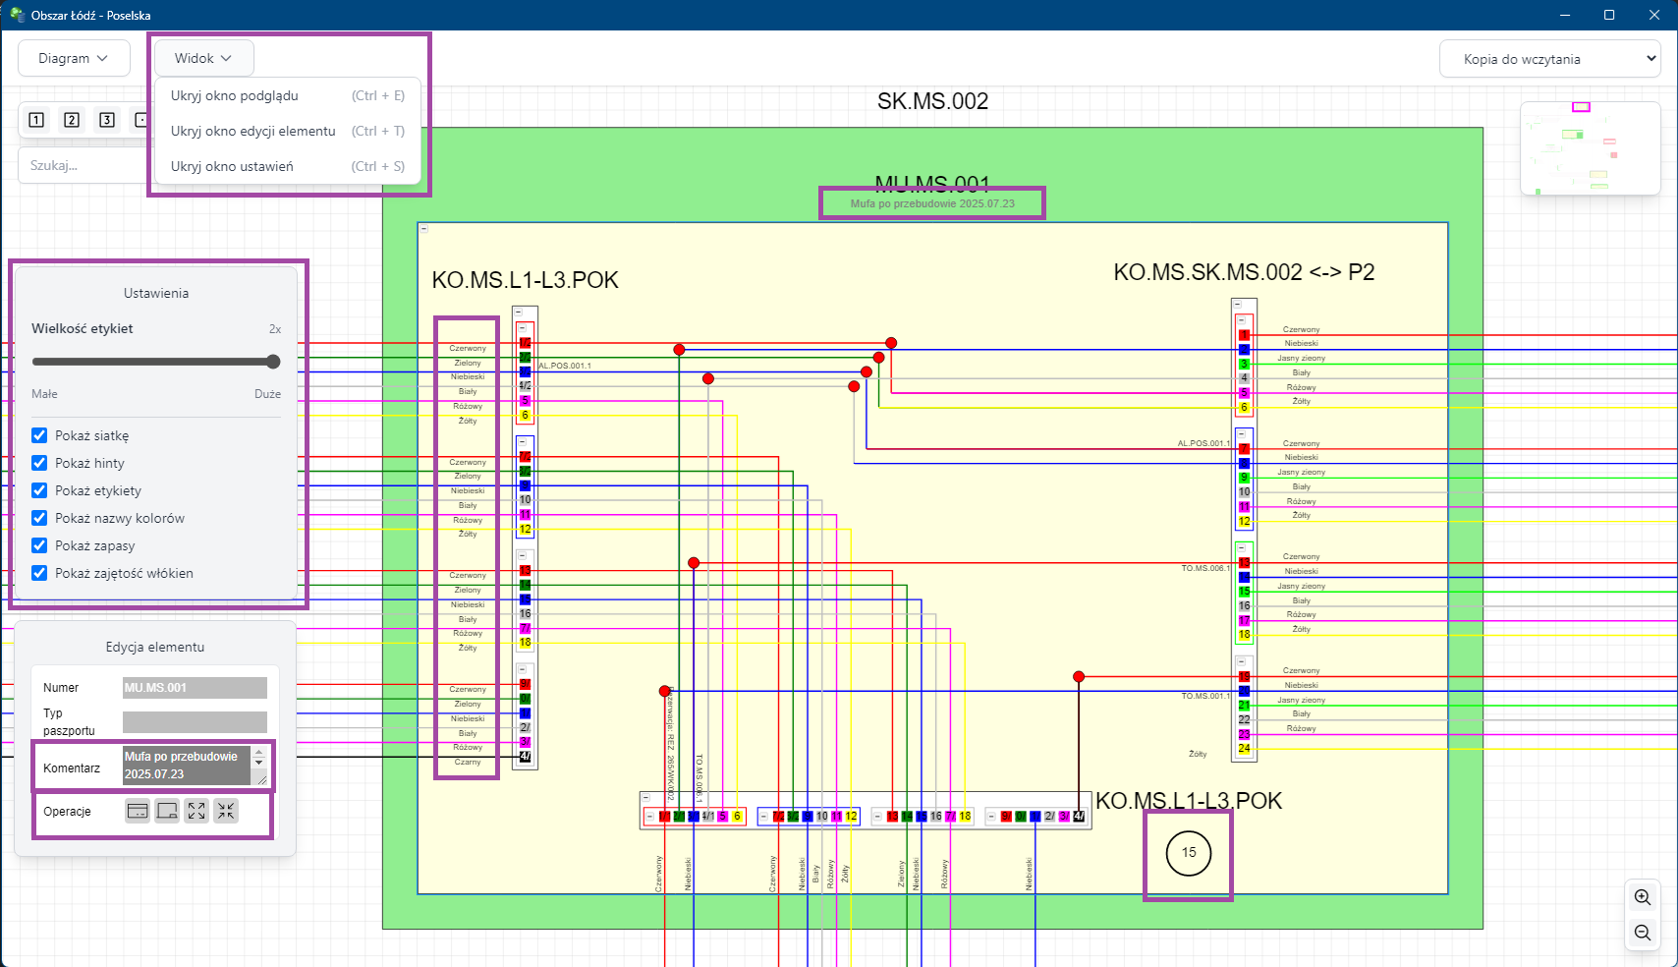Click the level 3 toolbar icon
This screenshot has width=1678, height=967.
click(x=107, y=120)
